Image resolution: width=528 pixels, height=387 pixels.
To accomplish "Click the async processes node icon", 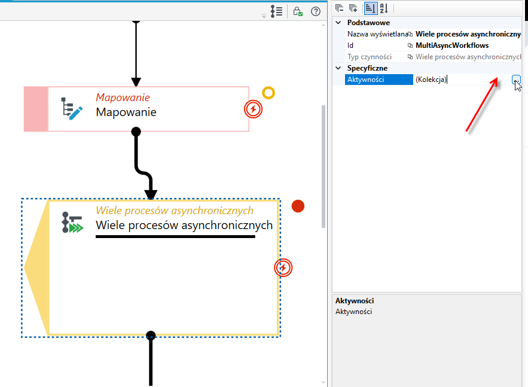I will click(72, 223).
